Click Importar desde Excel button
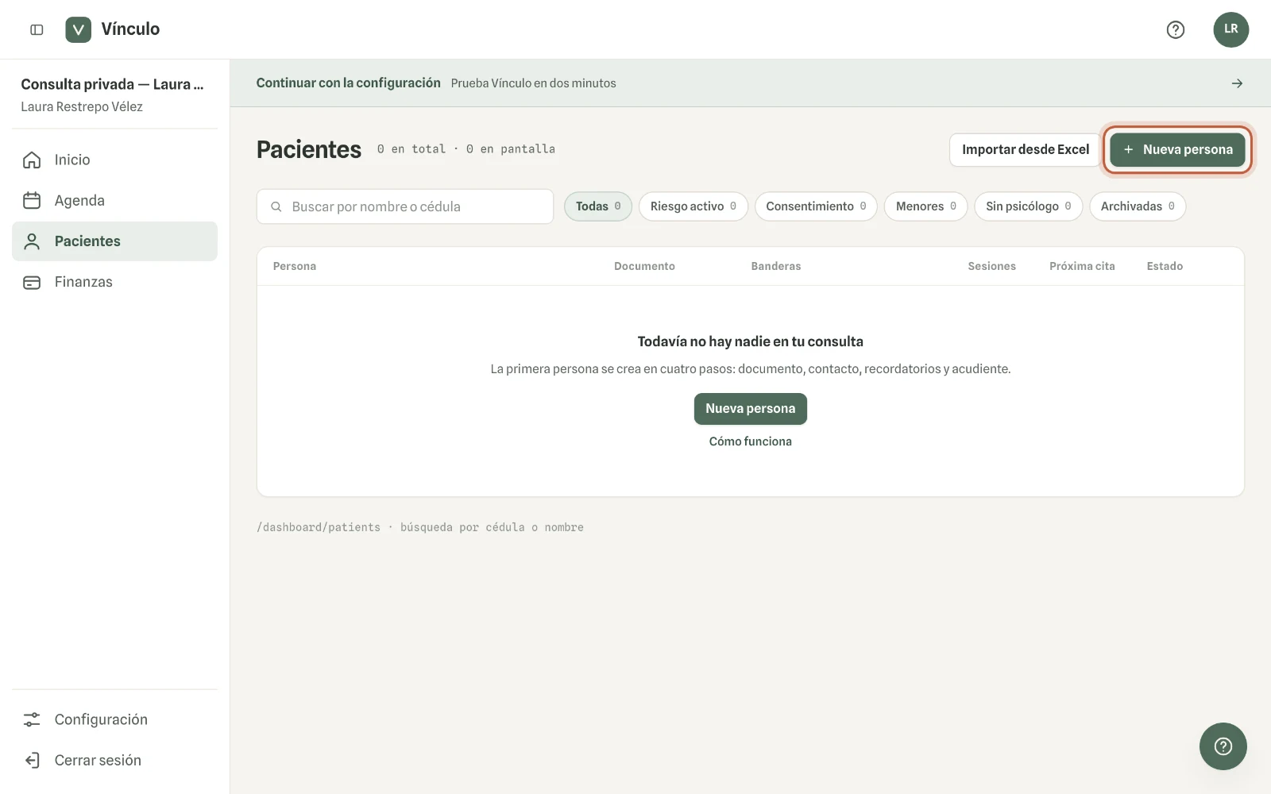The width and height of the screenshot is (1271, 794). 1025,149
